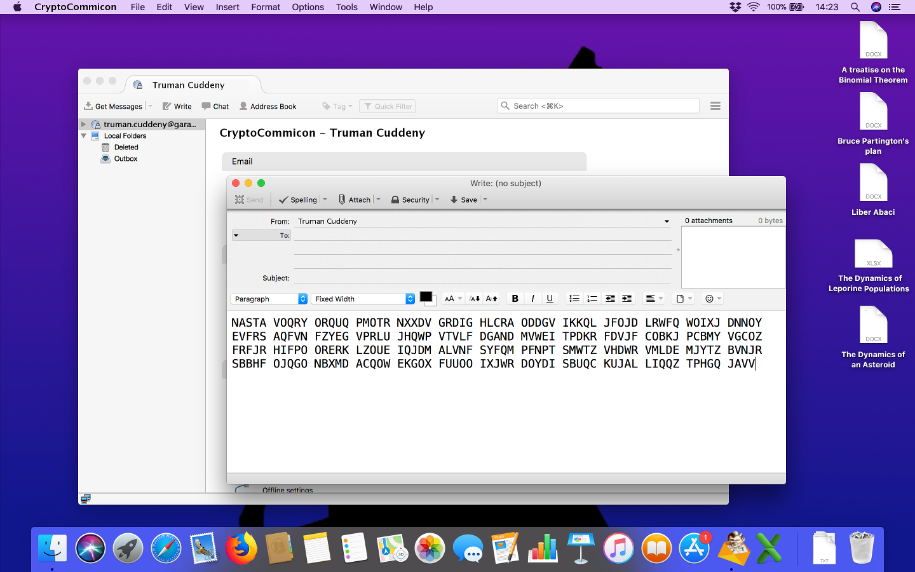Click the Get Messages button
Image resolution: width=915 pixels, height=572 pixels.
pyautogui.click(x=113, y=106)
